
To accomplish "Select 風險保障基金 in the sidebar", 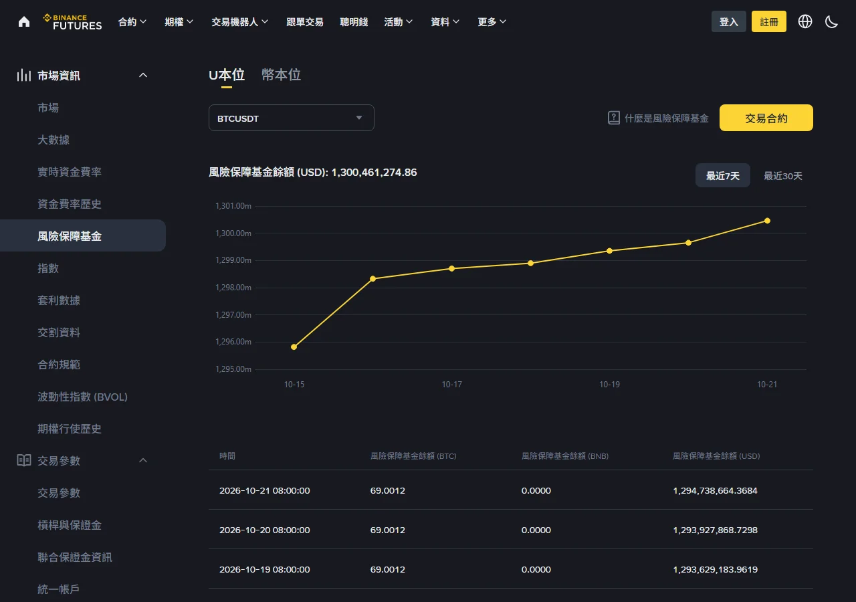I will (x=83, y=235).
